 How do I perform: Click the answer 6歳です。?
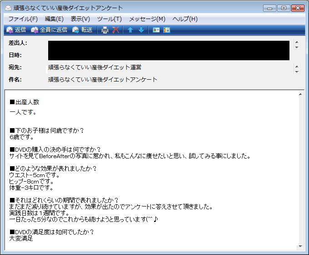point(21,137)
